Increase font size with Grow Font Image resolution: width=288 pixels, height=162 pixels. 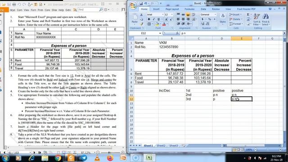coord(166,19)
